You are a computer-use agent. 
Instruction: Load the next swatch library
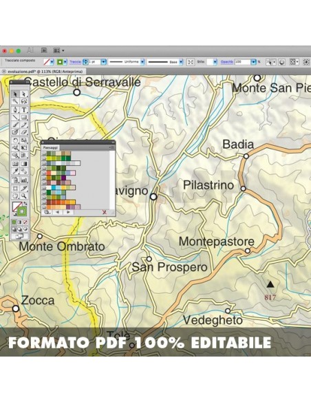(68, 212)
